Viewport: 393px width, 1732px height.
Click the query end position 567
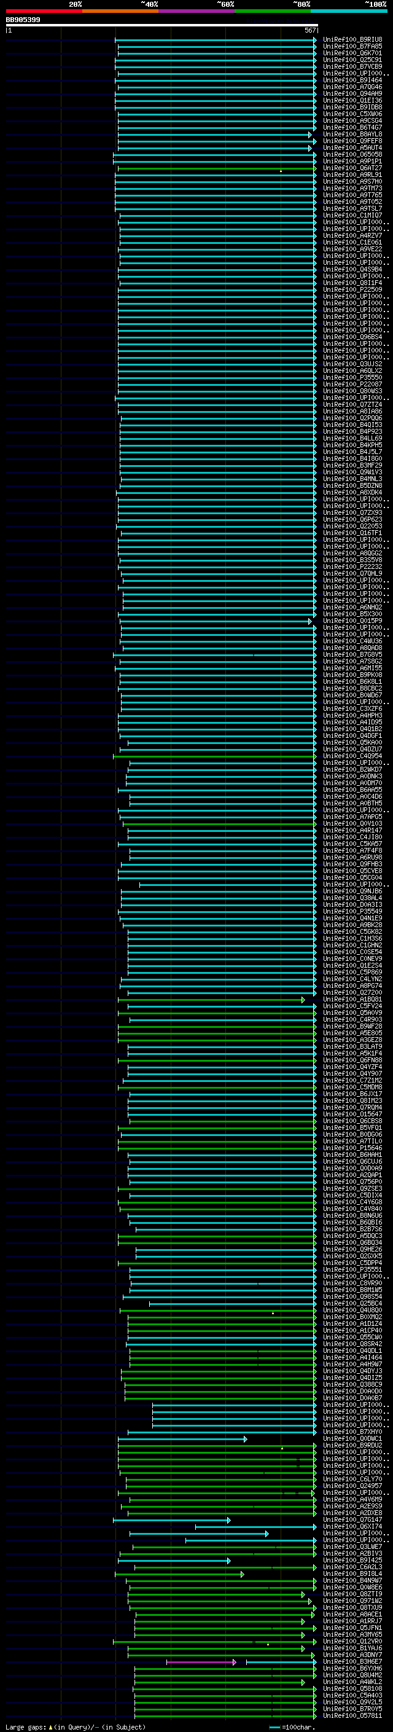click(x=309, y=30)
